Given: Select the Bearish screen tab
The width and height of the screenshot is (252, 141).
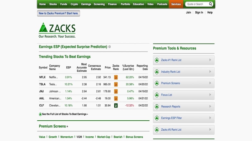Looking at the screenshot, I should point(118,137).
